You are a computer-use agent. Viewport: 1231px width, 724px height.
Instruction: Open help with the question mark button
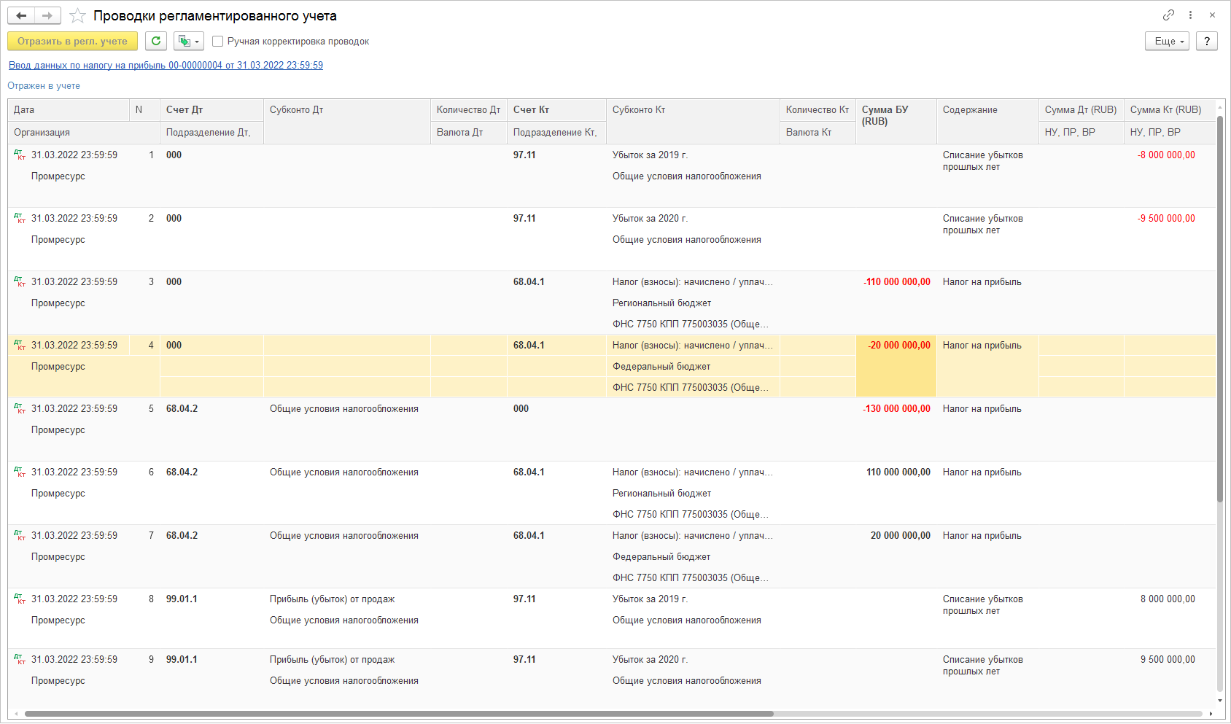coord(1207,42)
